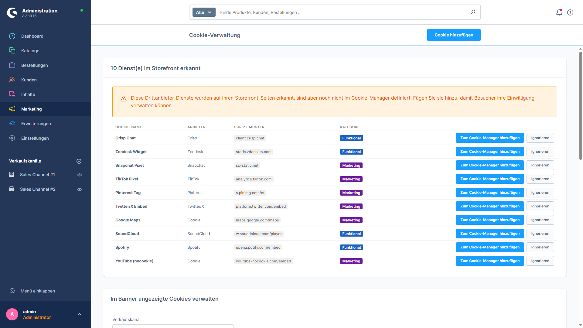Add SoundCloud to Cookie-Manager

click(490, 234)
